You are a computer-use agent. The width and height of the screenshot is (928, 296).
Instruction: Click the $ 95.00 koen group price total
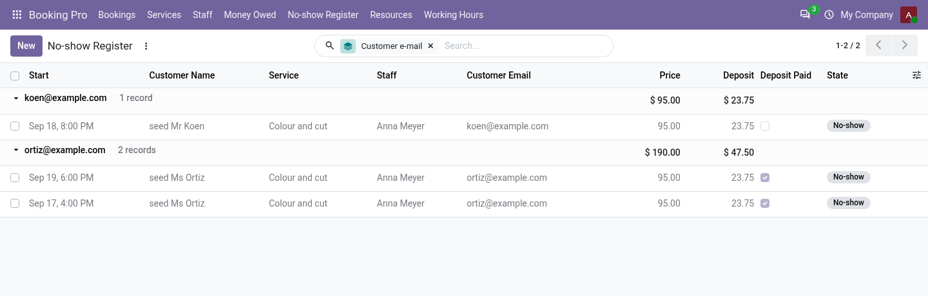point(665,100)
